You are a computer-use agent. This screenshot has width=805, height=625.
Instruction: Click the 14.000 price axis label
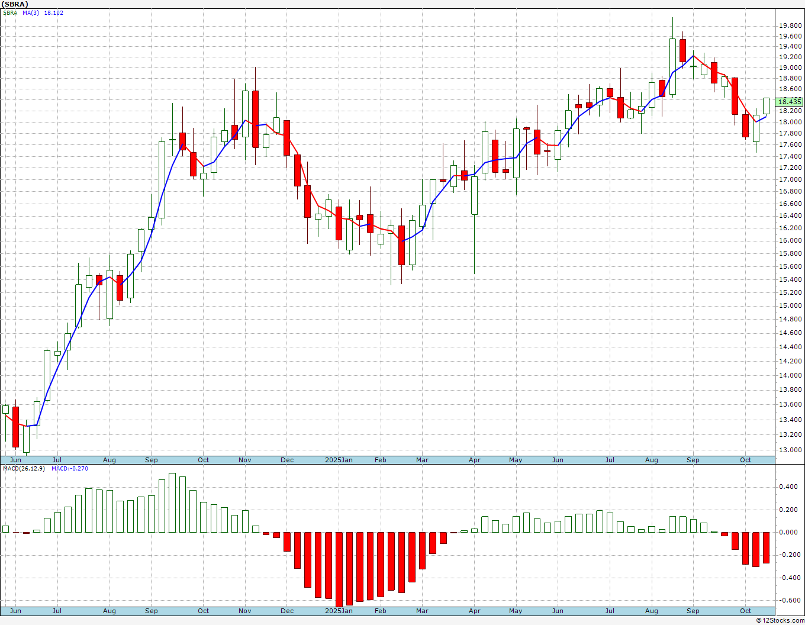pyautogui.click(x=791, y=376)
